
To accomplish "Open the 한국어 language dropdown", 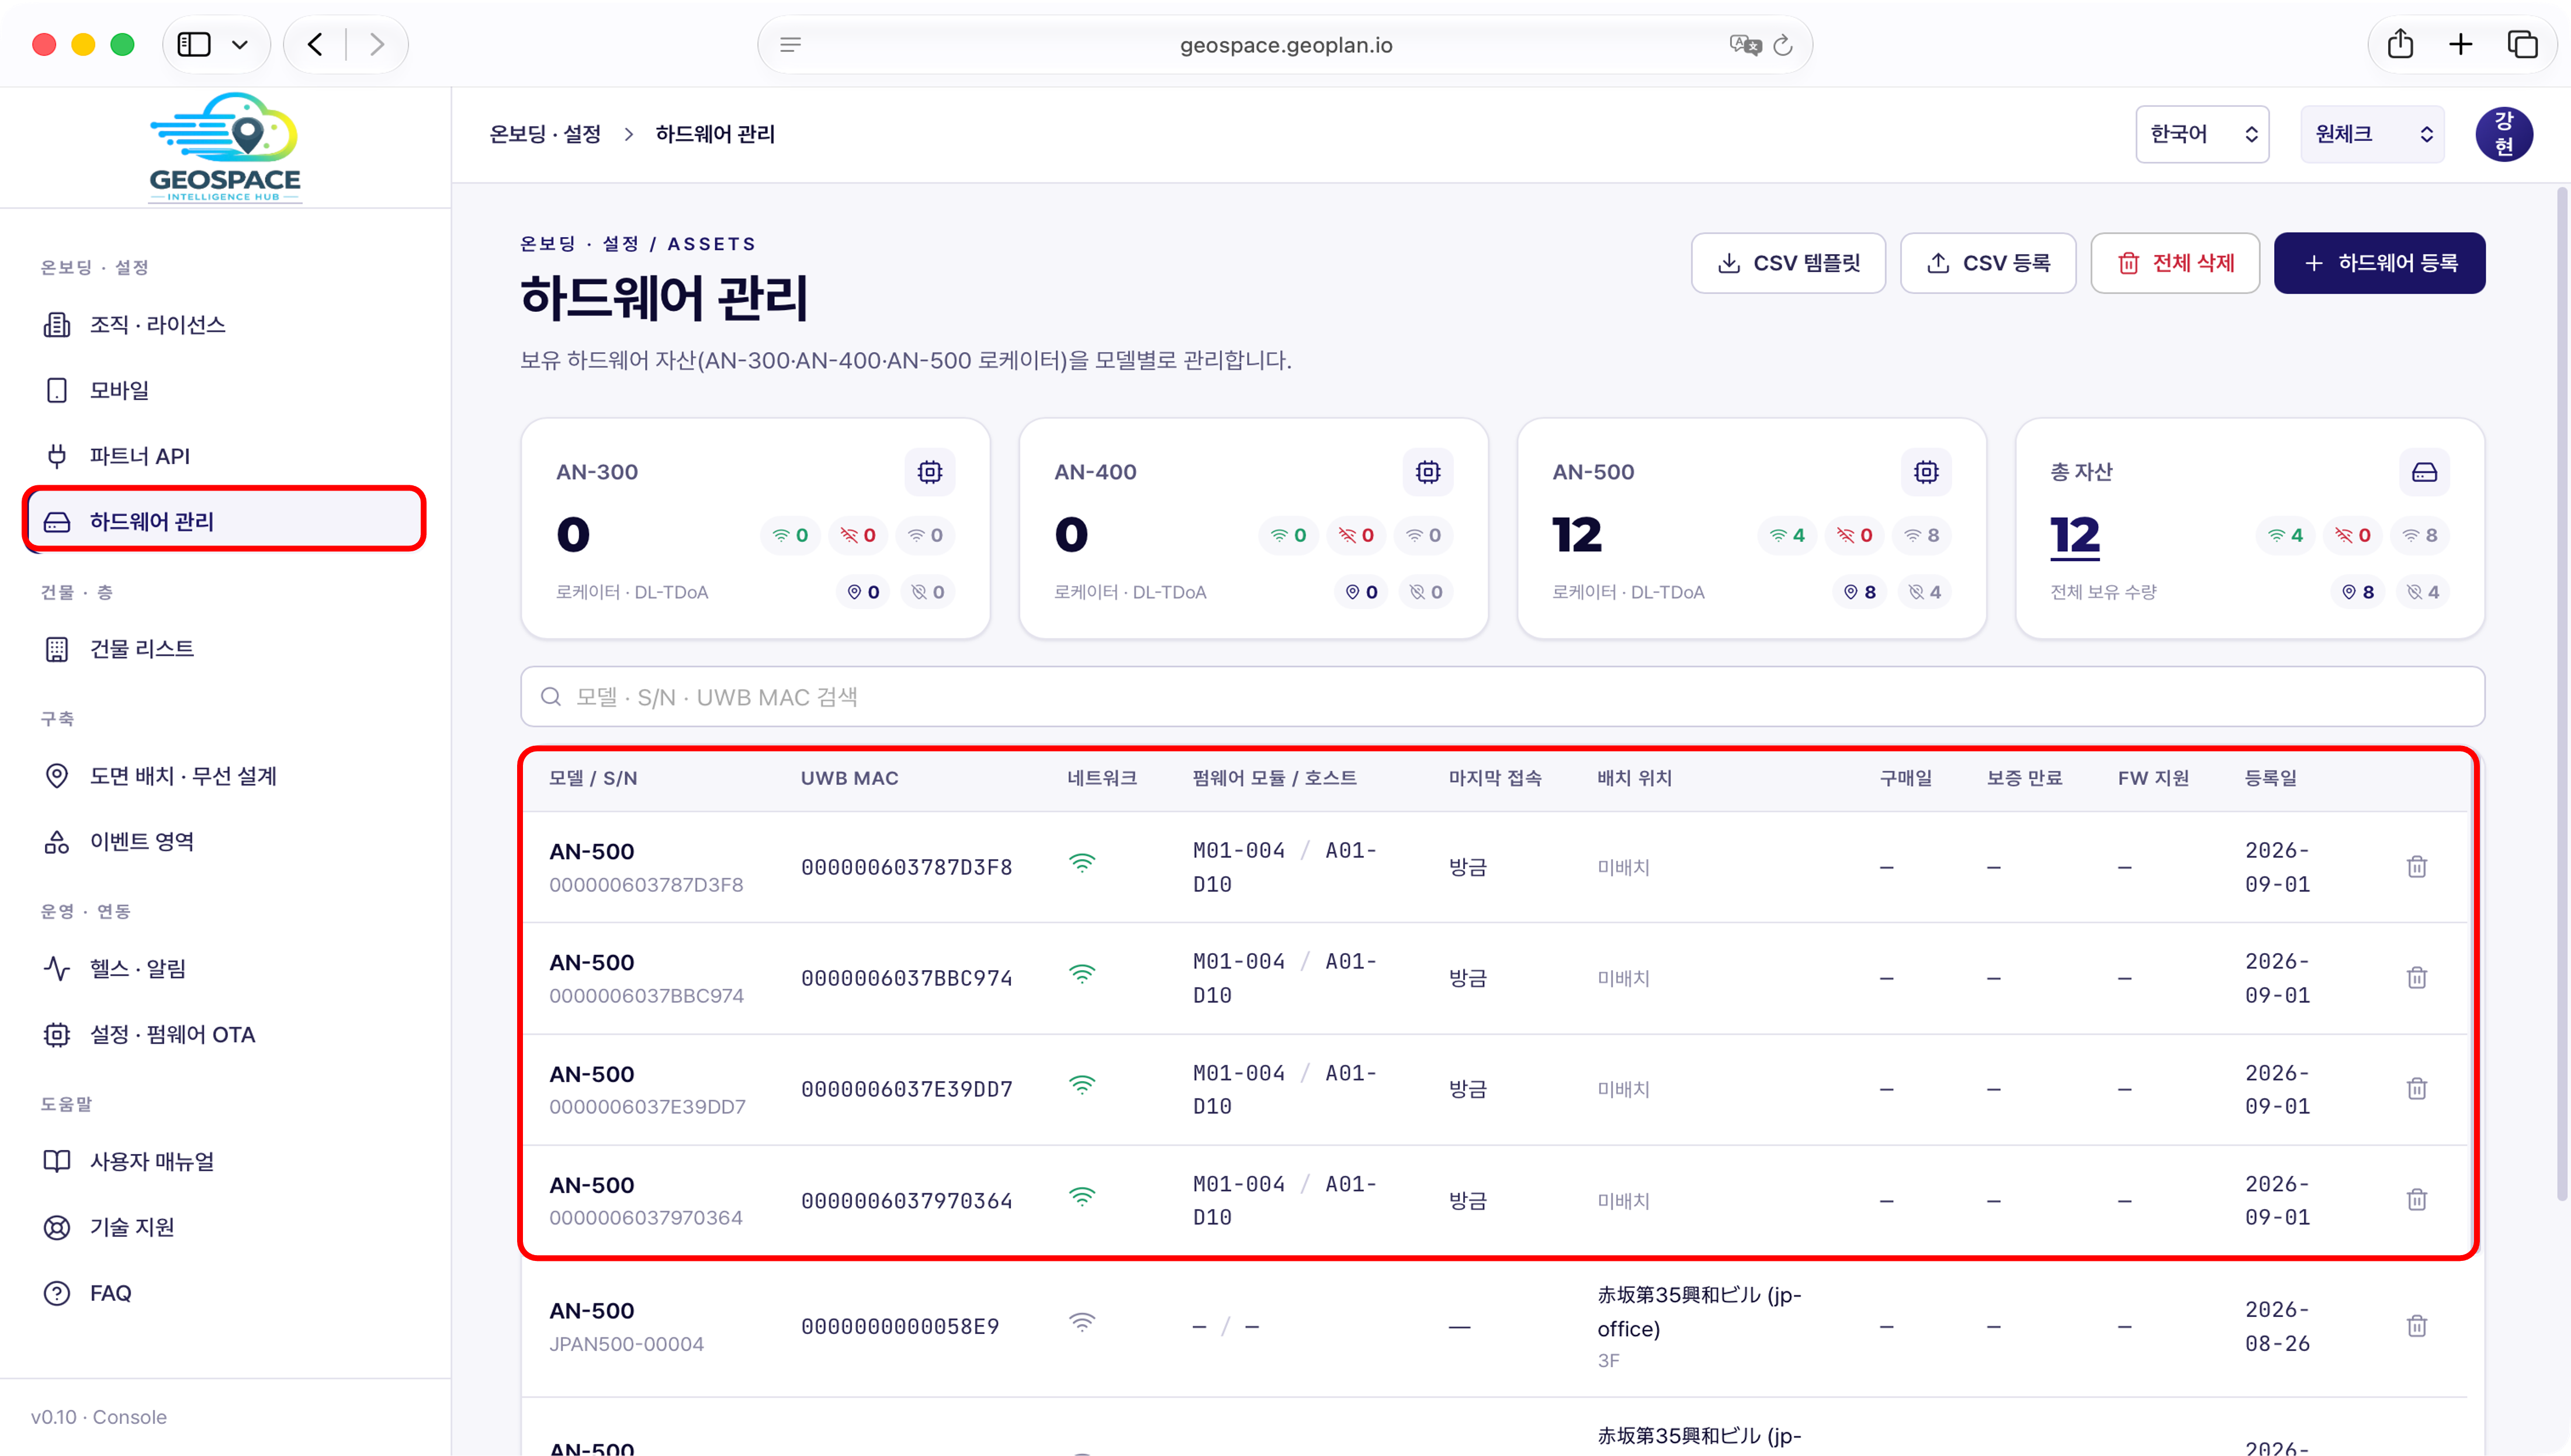I will coord(2202,134).
